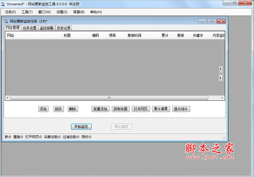The image size is (254, 177).
Task: Open the 窗口(W) menu
Action: point(44,12)
